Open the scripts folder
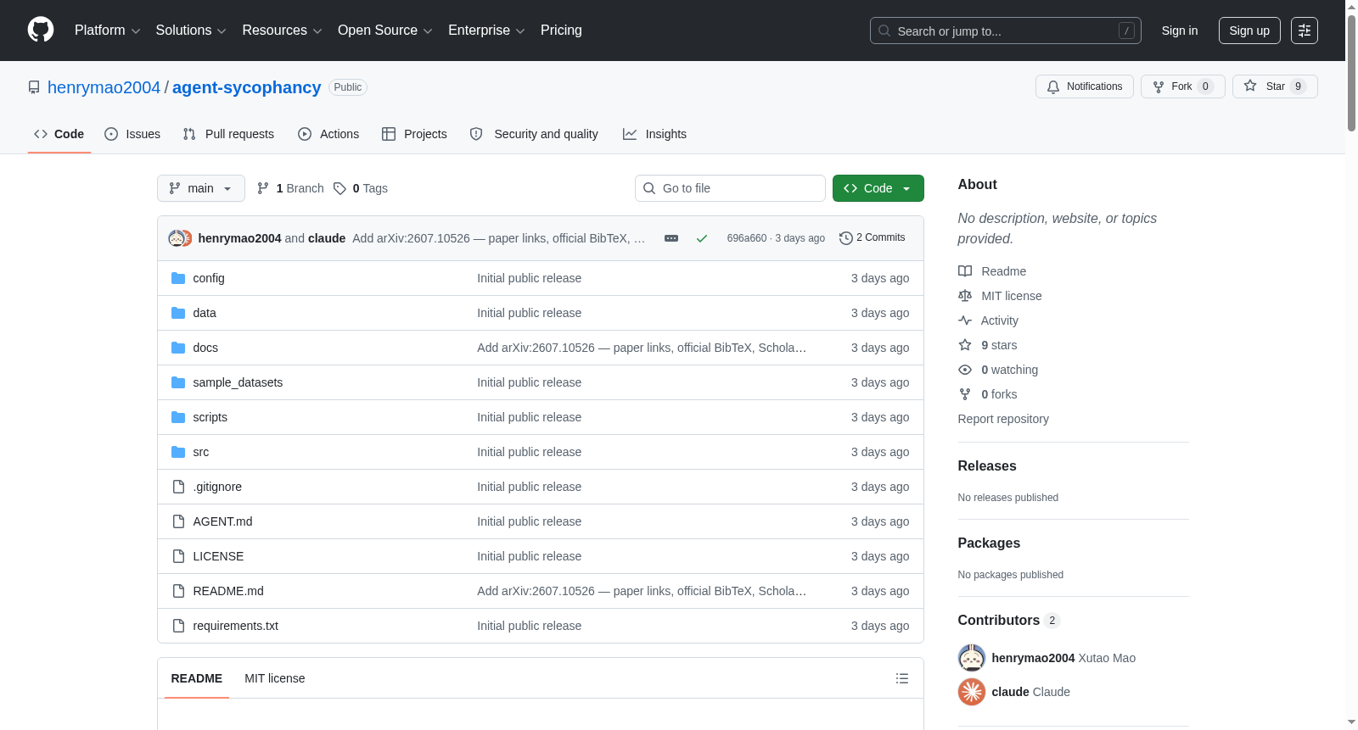The image size is (1358, 730). (210, 417)
